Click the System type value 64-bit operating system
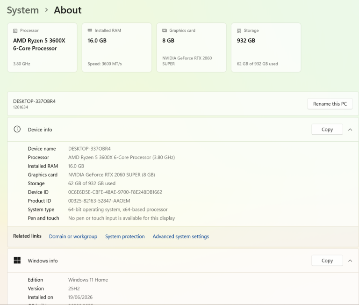The width and height of the screenshot is (359, 305). pos(118,210)
